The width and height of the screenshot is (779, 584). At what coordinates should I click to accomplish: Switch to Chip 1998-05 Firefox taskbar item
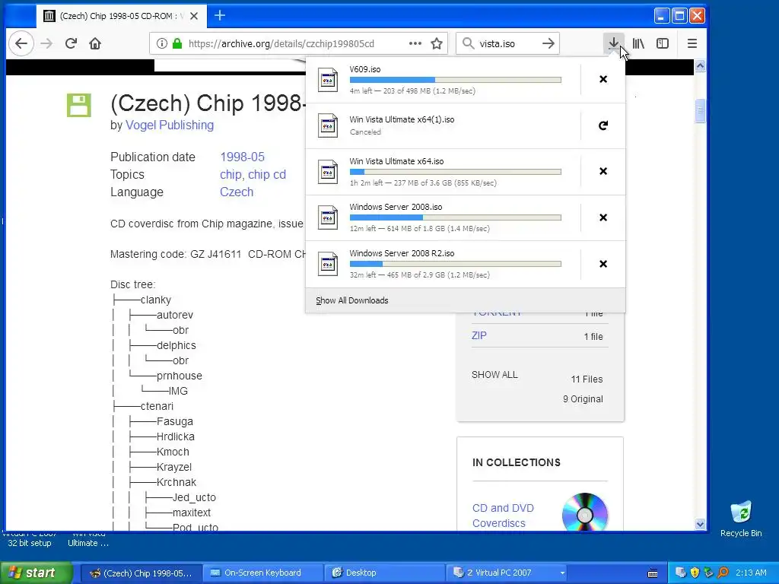coord(140,573)
